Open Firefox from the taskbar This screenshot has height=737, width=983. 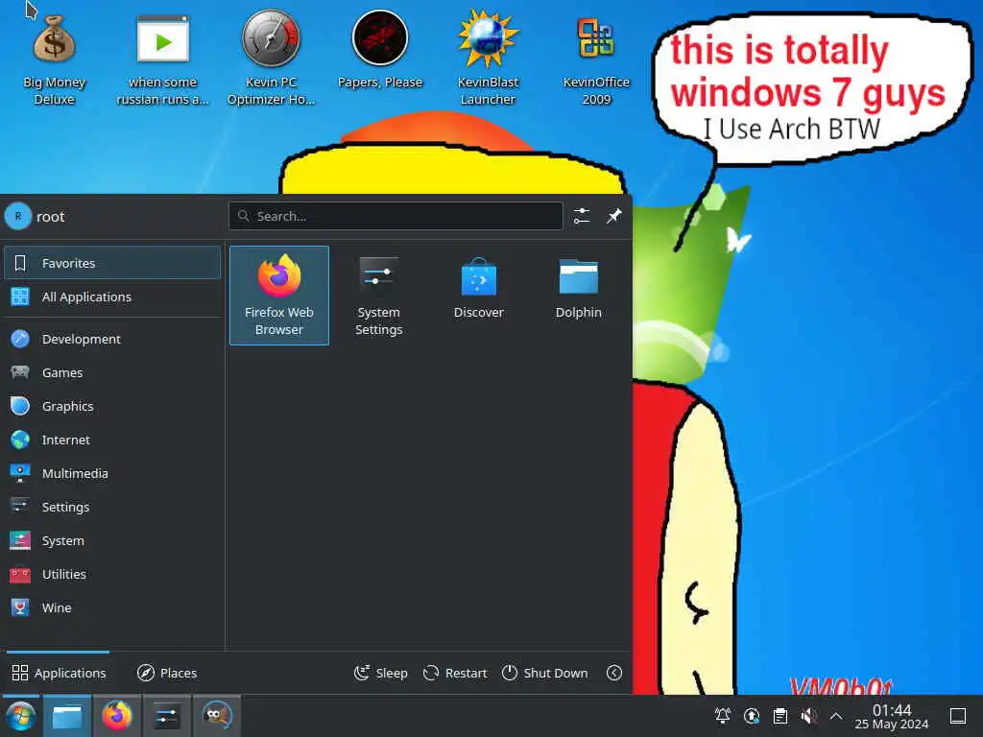coord(117,716)
